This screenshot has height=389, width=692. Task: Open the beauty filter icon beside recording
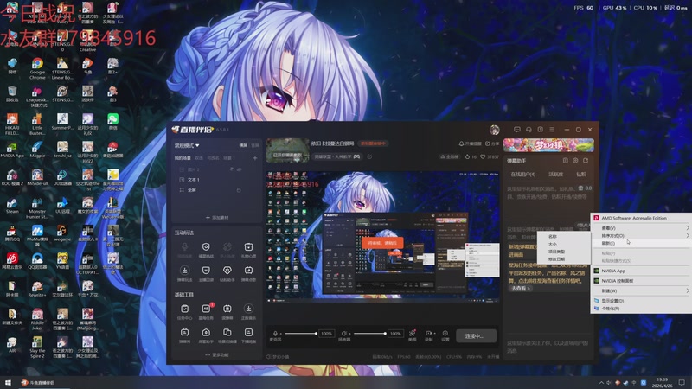coord(413,335)
